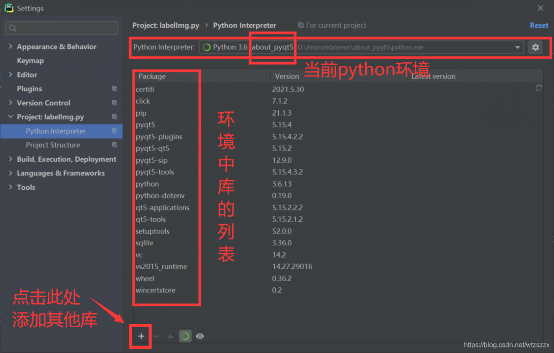Click the Project: labelImg.py breadcrumb
The image size is (554, 353).
[166, 25]
